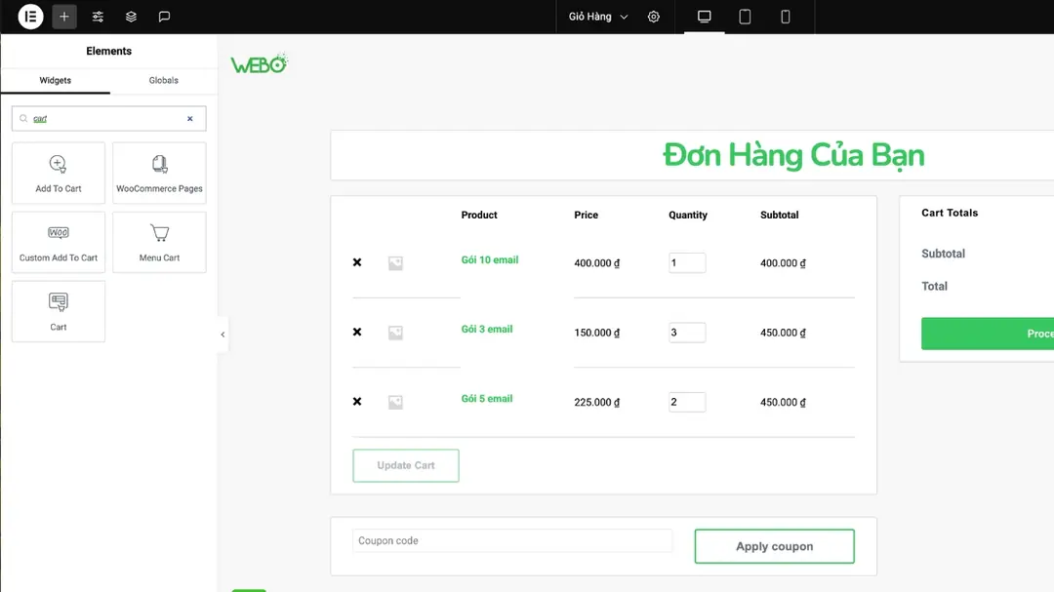Viewport: 1054px width, 592px height.
Task: Click the Price column header
Action: (587, 215)
